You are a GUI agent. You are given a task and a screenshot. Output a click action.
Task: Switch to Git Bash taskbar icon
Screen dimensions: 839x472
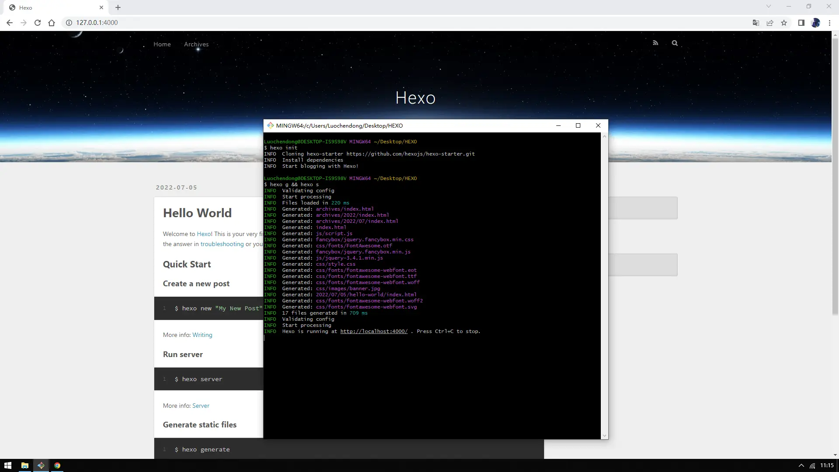(41, 465)
